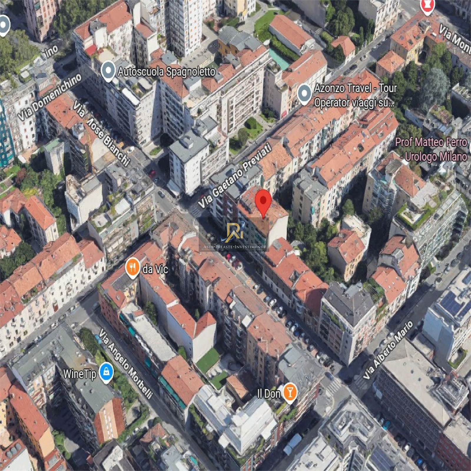Open Prof Matteo Ferro Urologo Milano label

pos(431,149)
